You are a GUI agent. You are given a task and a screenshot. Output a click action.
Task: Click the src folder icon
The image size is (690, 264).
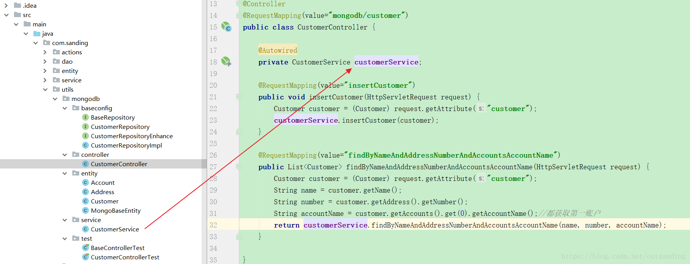17,15
